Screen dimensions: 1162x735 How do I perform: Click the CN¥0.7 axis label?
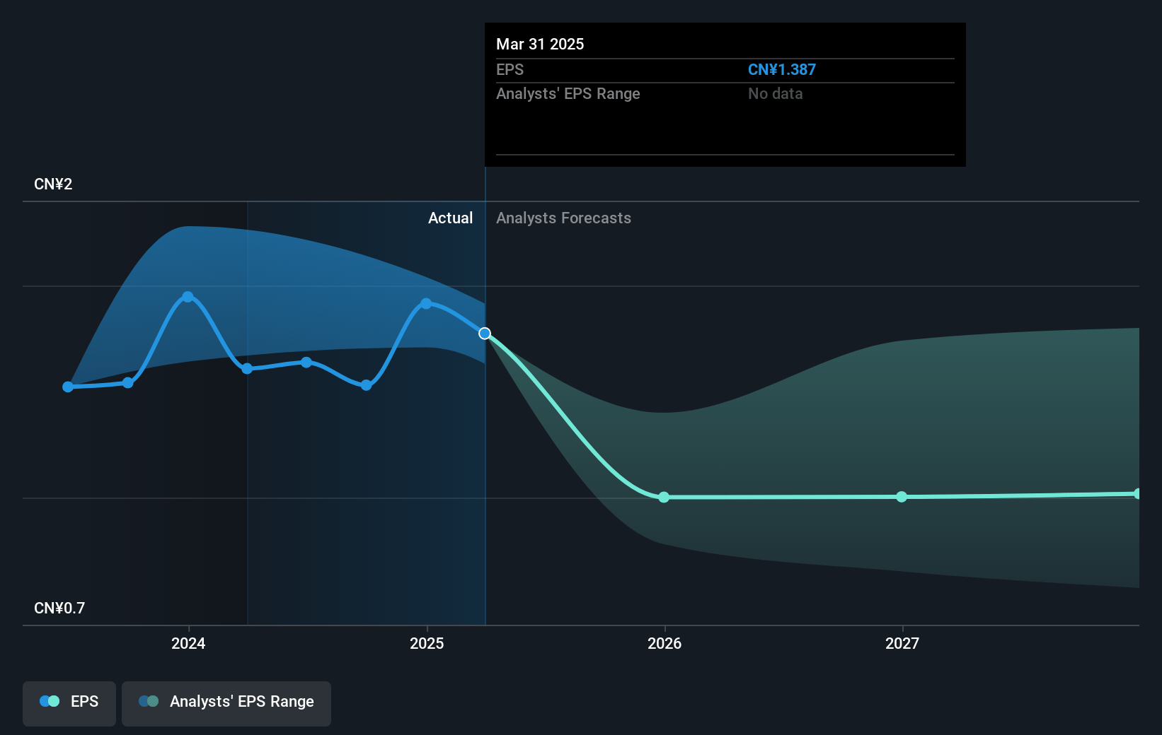click(59, 608)
